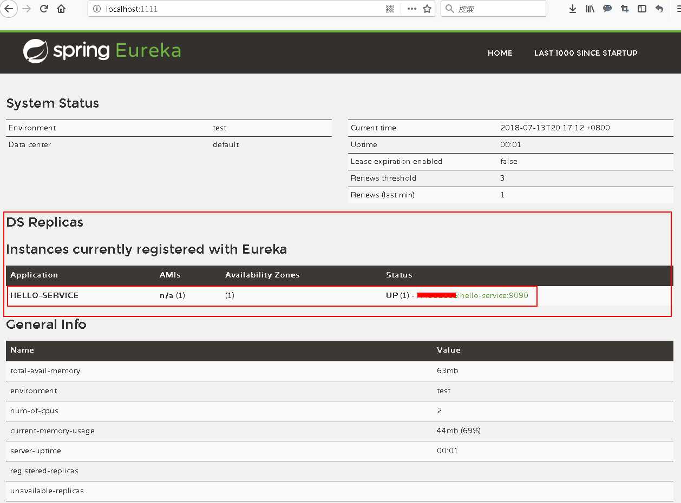This screenshot has height=503, width=681.
Task: Select the 'n/a (1)' AMIs cell
Action: click(172, 295)
